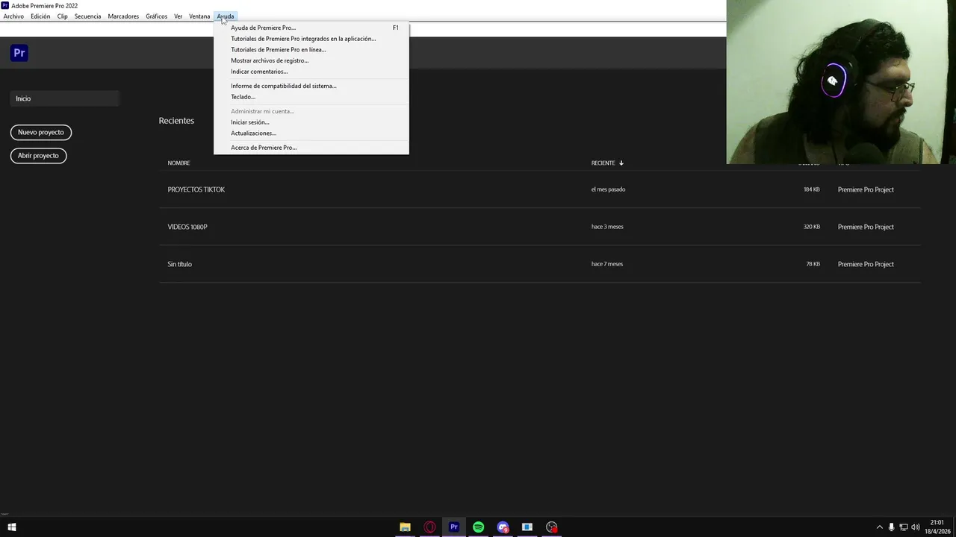Screen dimensions: 956x537
Task: Open Spotify from the taskbar
Action: click(479, 527)
